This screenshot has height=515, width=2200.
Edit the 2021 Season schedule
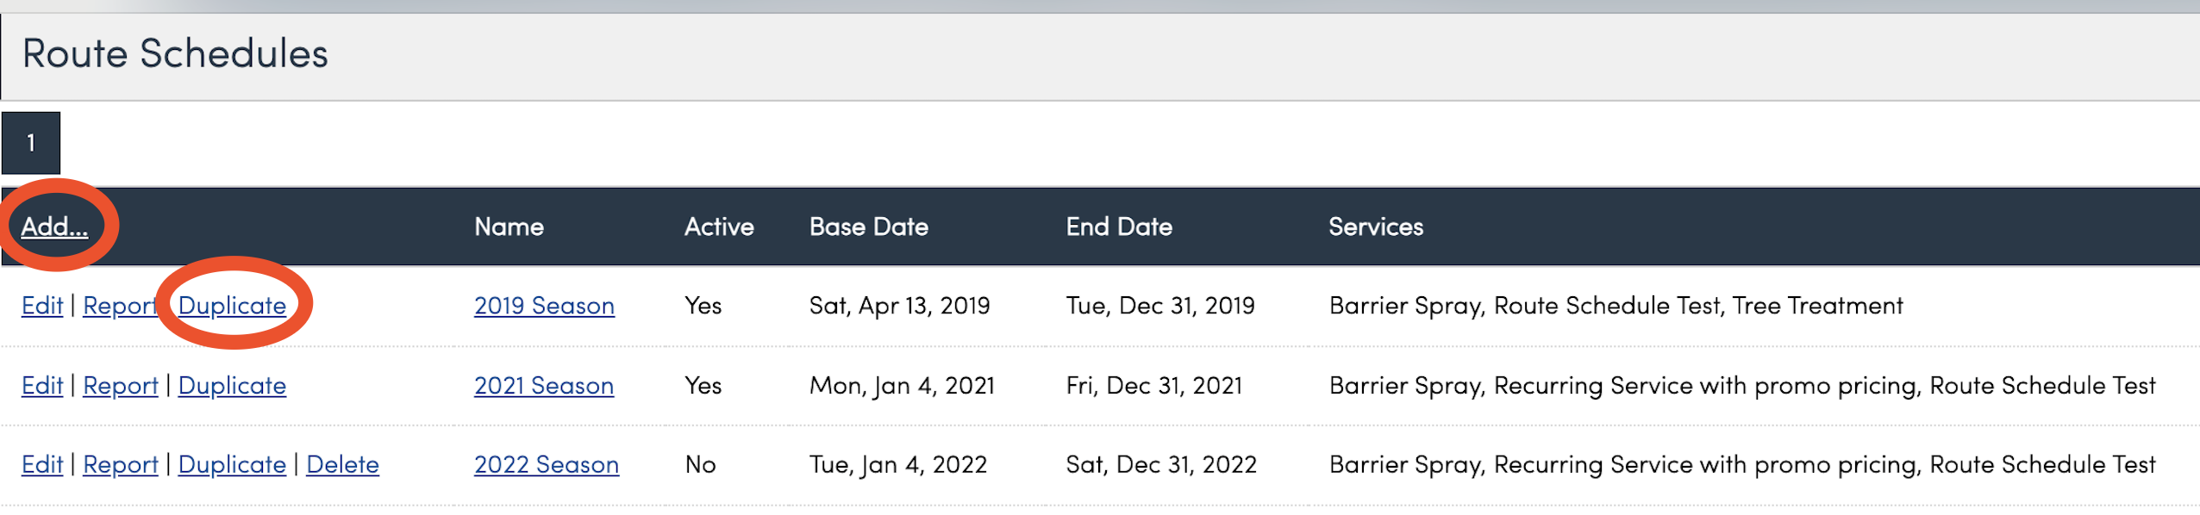click(x=42, y=386)
